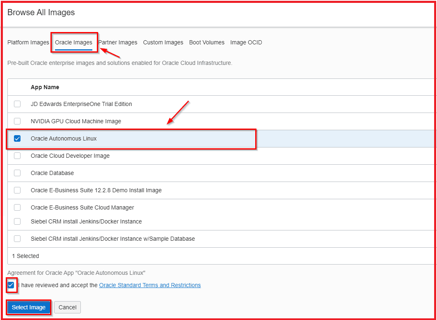Screen dimensions: 437x320
Task: Click the Oracle Cloud Developer Image name
Action: [70, 156]
